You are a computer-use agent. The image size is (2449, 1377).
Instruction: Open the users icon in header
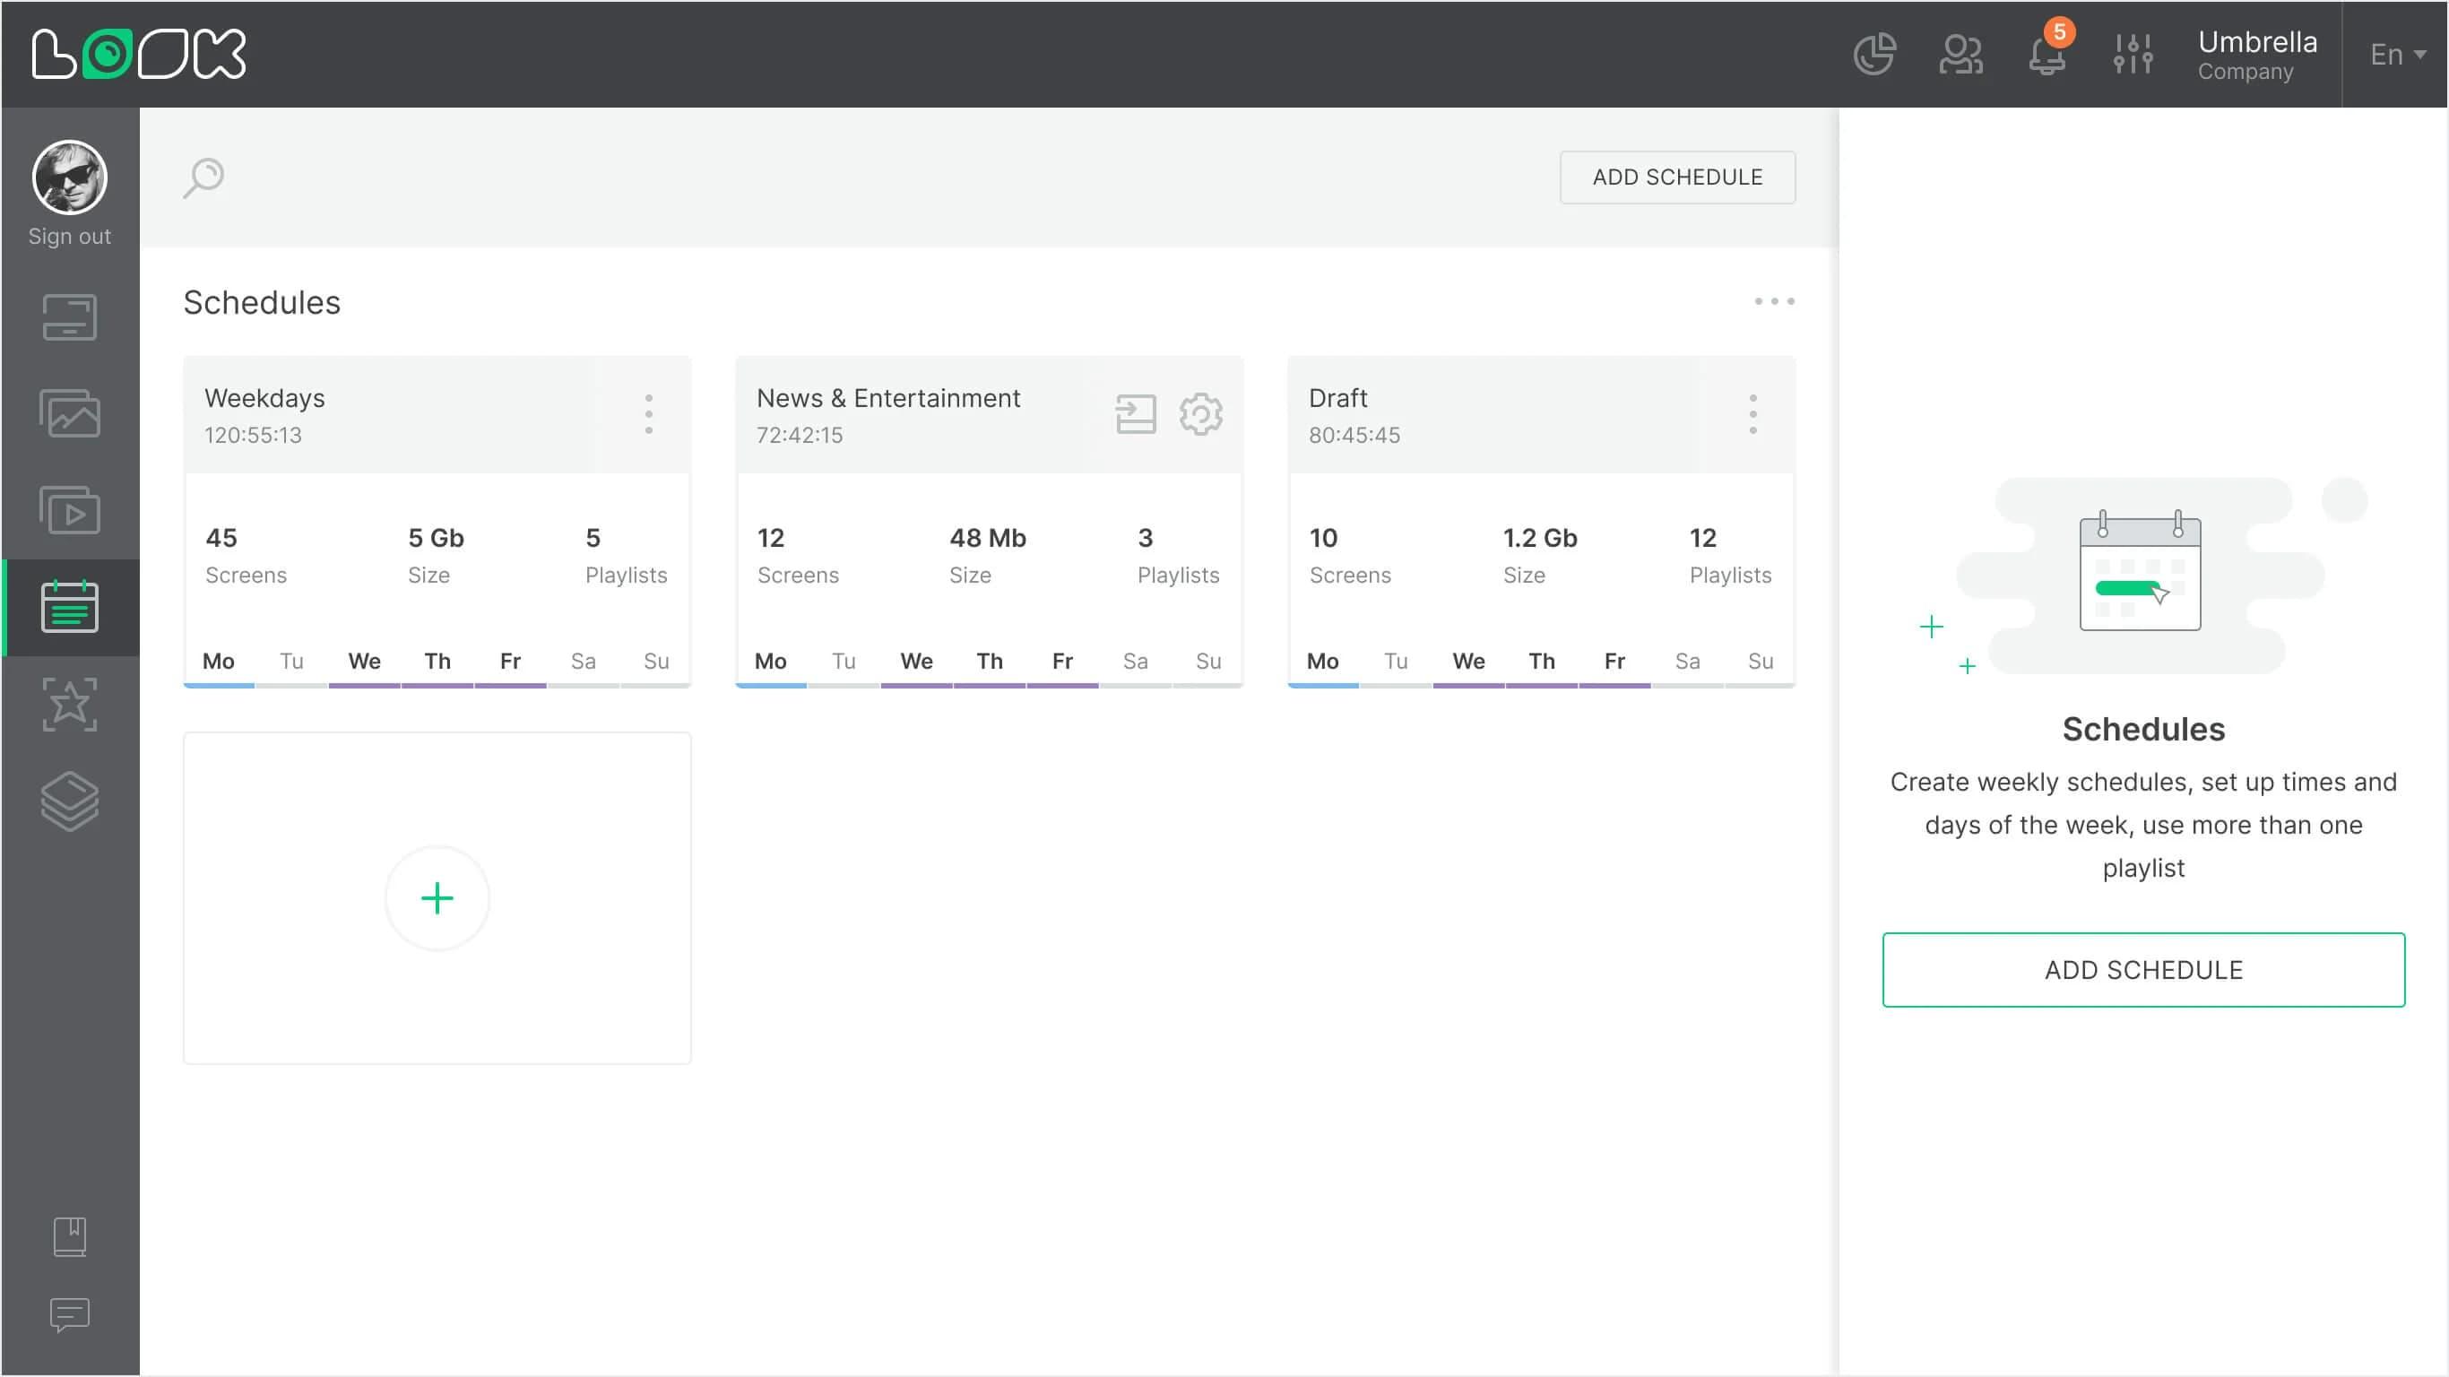(x=1960, y=53)
